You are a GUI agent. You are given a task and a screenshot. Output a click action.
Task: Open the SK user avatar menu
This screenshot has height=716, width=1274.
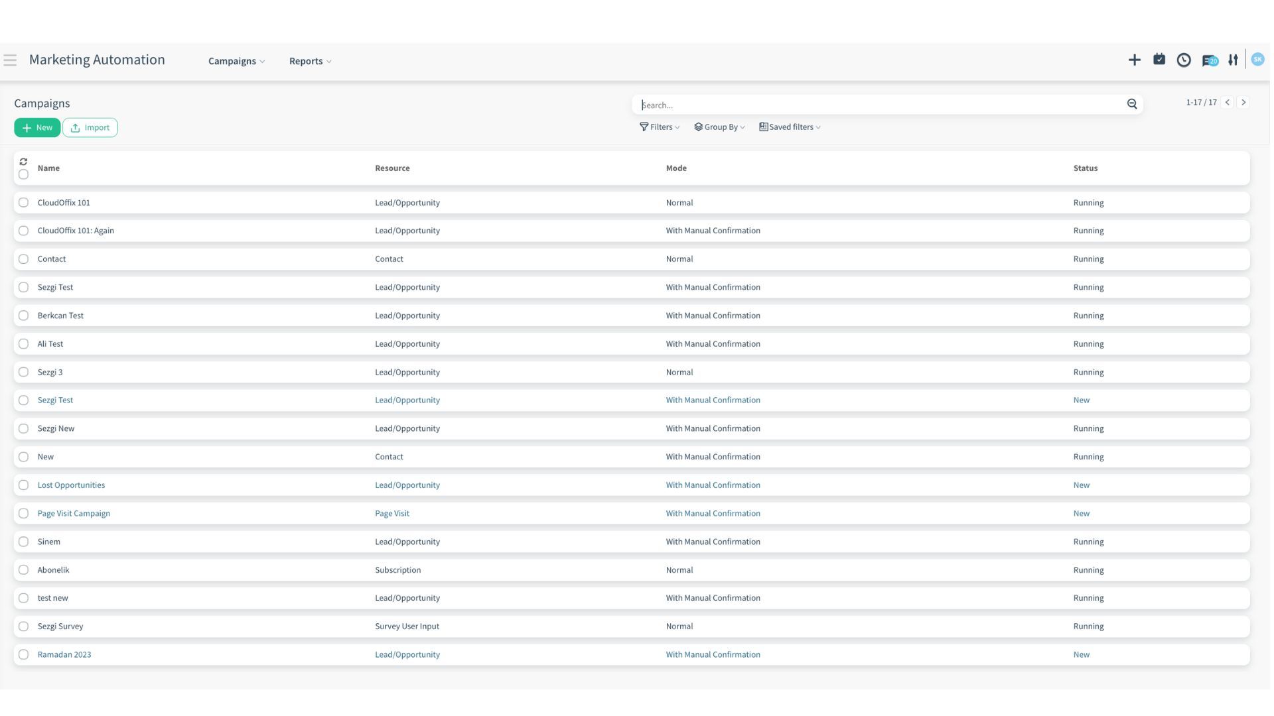[x=1257, y=60]
